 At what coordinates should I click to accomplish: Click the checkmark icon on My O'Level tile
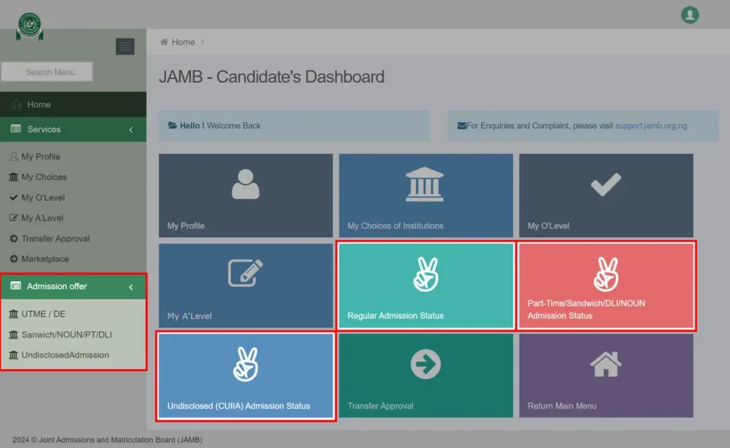606,184
